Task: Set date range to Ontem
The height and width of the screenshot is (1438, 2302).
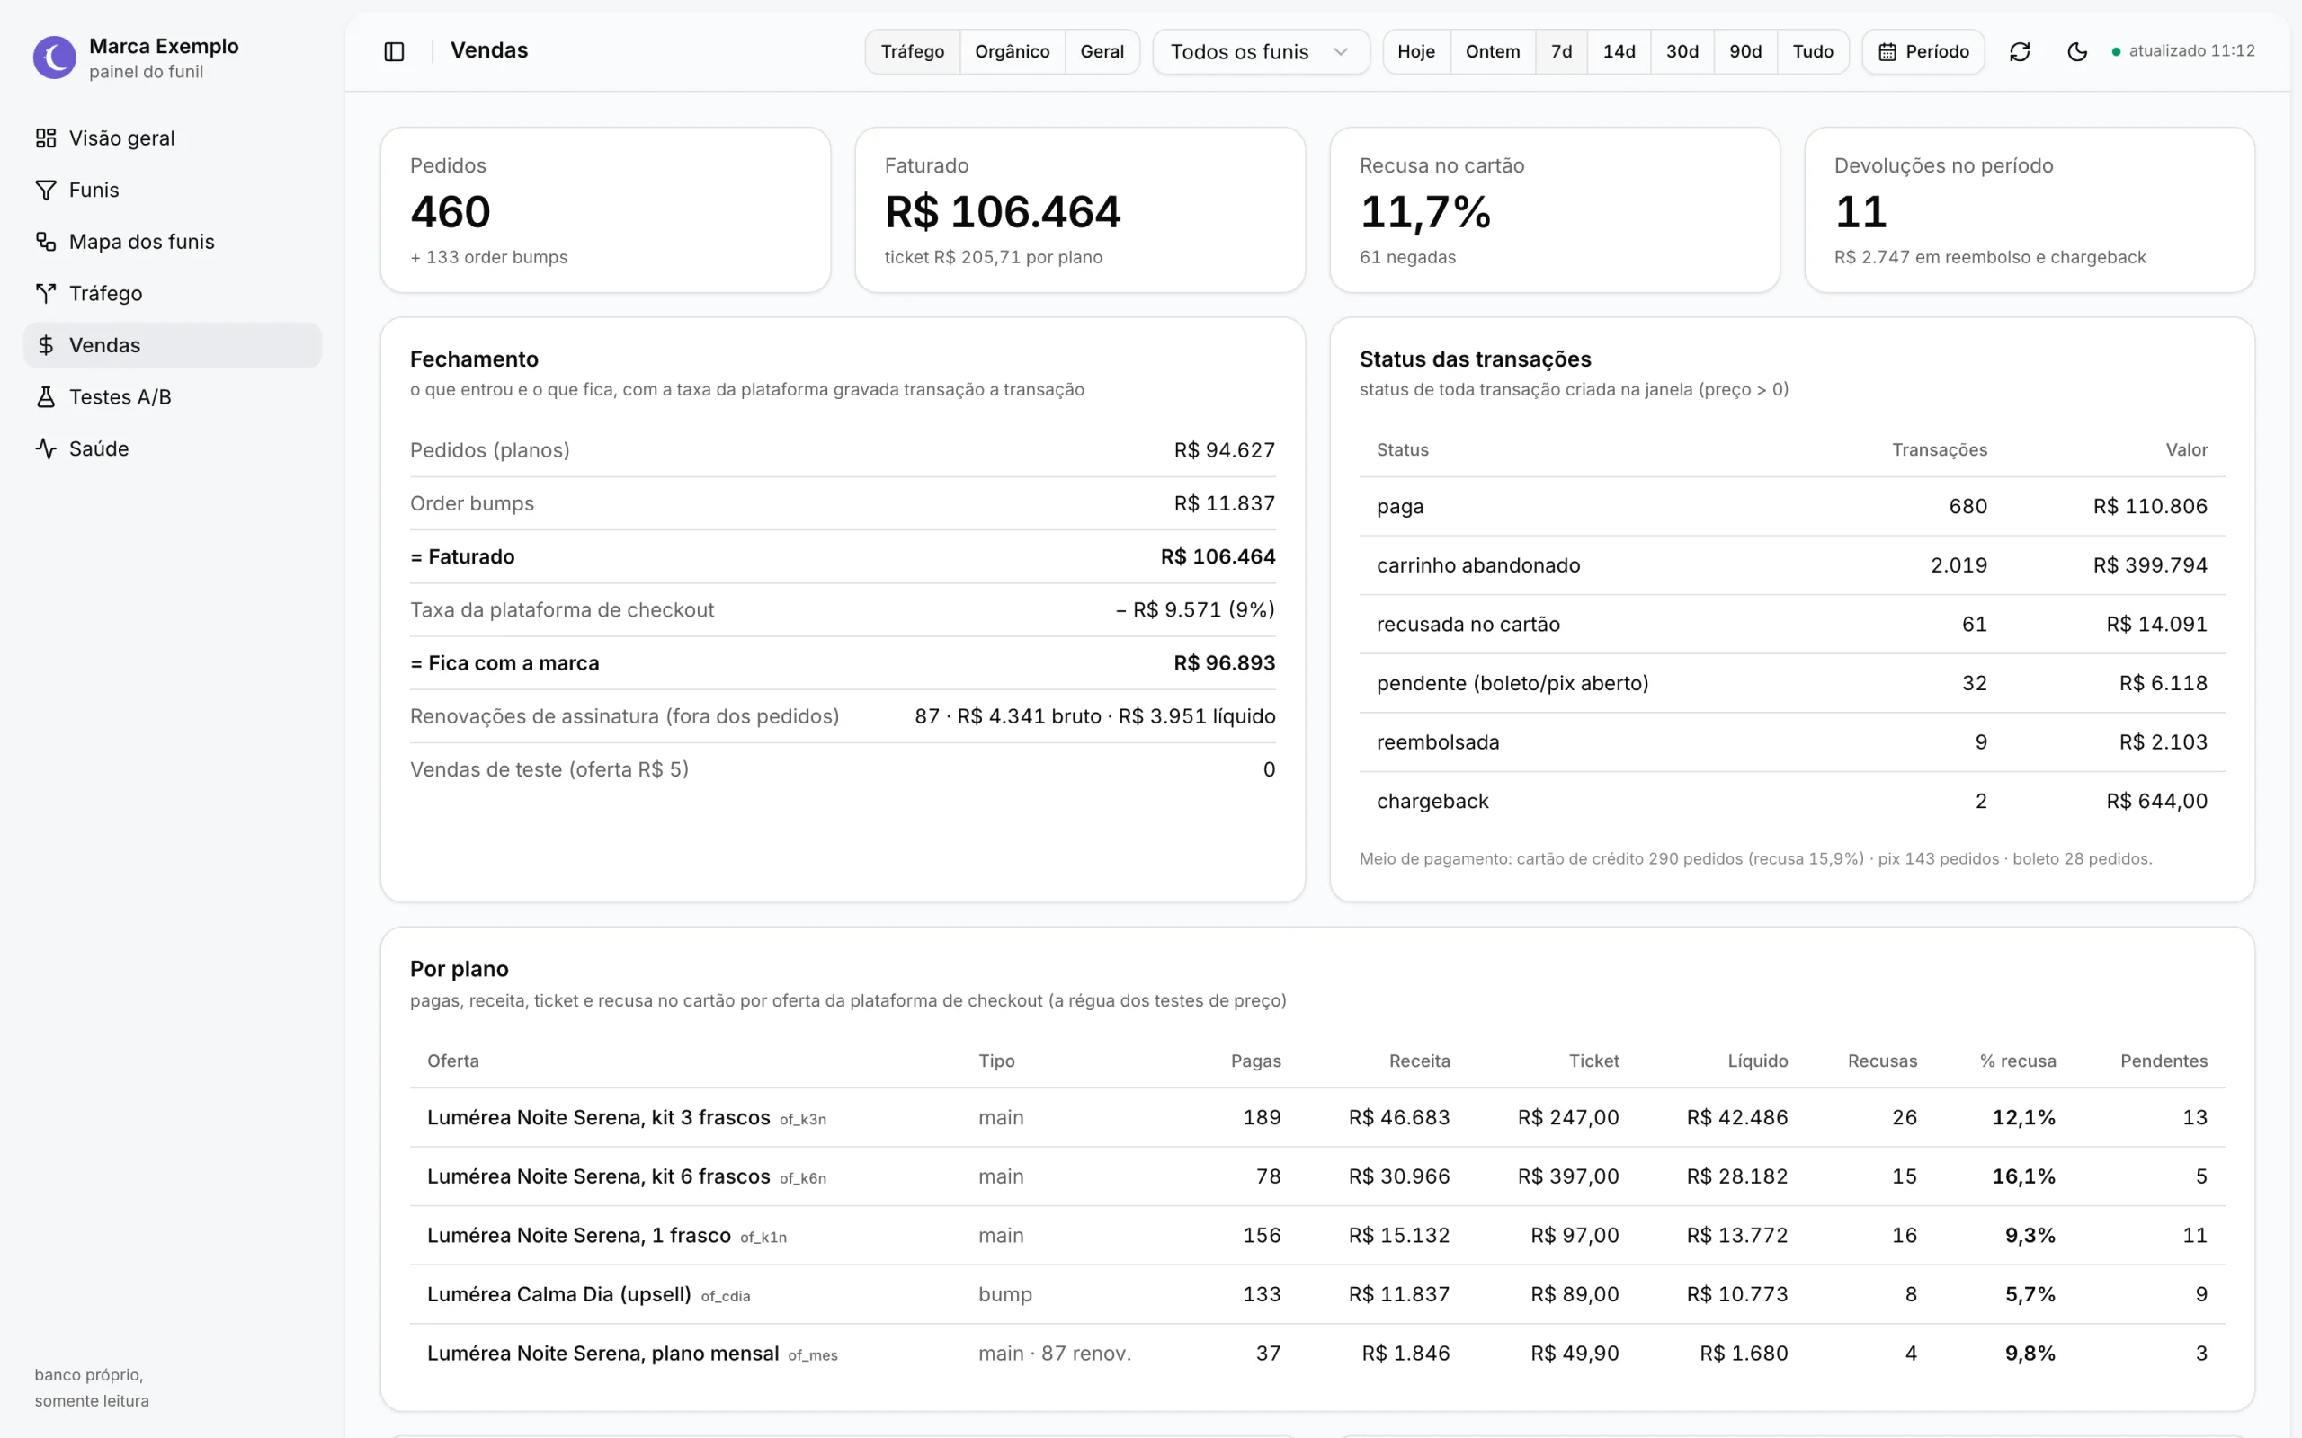Action: click(1493, 51)
